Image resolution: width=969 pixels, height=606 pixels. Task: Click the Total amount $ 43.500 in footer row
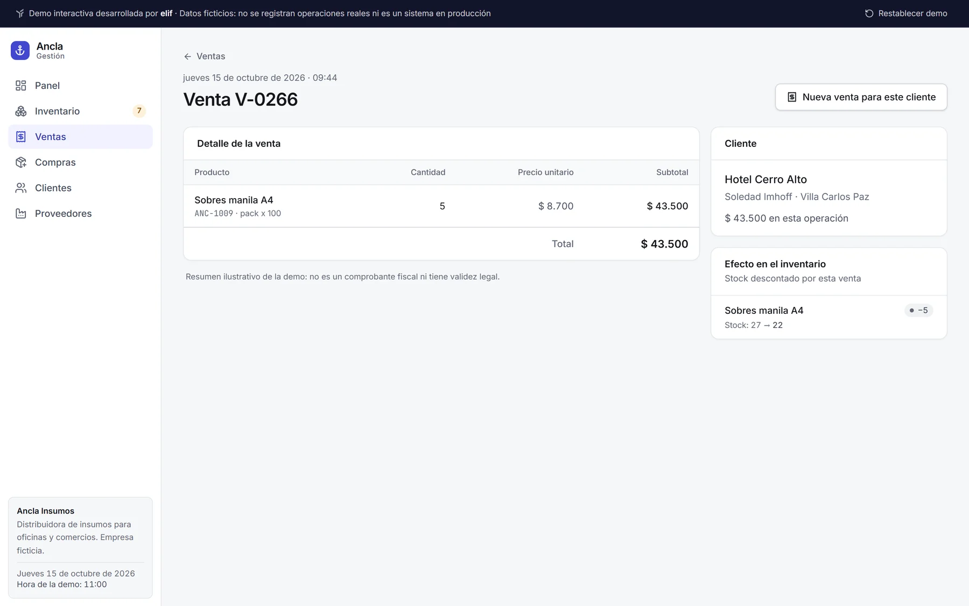coord(664,244)
